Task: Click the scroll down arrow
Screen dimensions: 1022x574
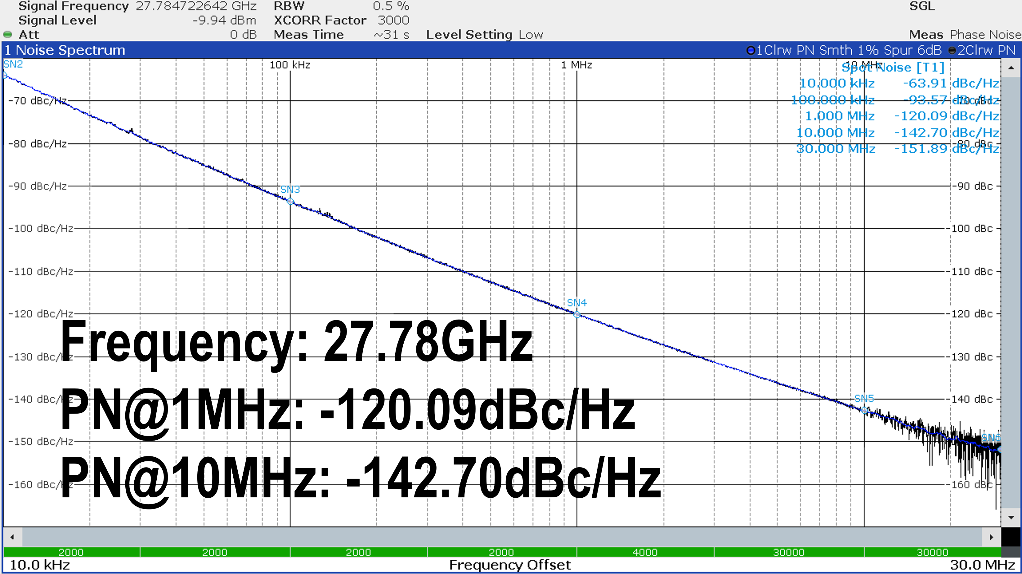Action: coord(1011,517)
